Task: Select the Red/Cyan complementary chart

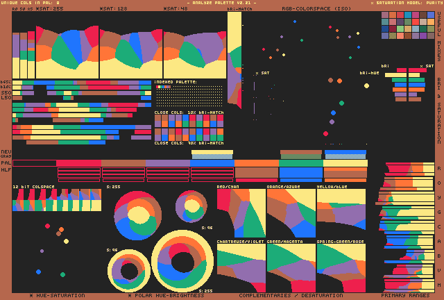Action: [241, 214]
